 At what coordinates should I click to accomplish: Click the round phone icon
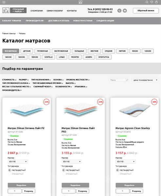pos(119,11)
